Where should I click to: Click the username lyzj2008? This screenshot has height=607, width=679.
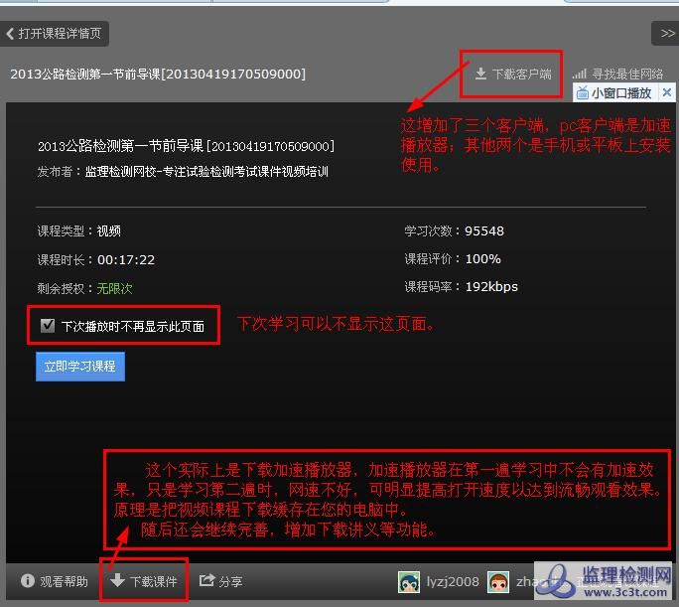tap(452, 582)
